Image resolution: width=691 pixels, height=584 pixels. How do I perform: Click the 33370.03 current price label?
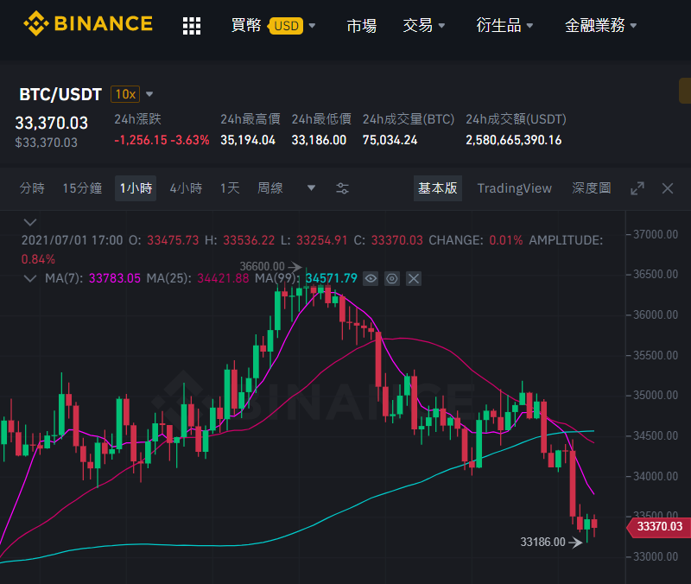659,527
